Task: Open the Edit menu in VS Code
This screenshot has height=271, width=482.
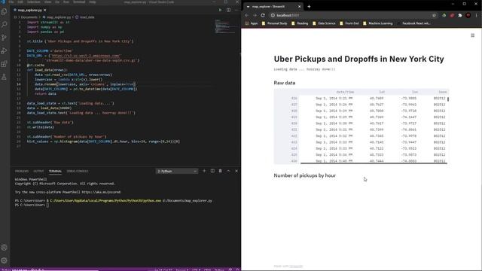Action: [20, 2]
